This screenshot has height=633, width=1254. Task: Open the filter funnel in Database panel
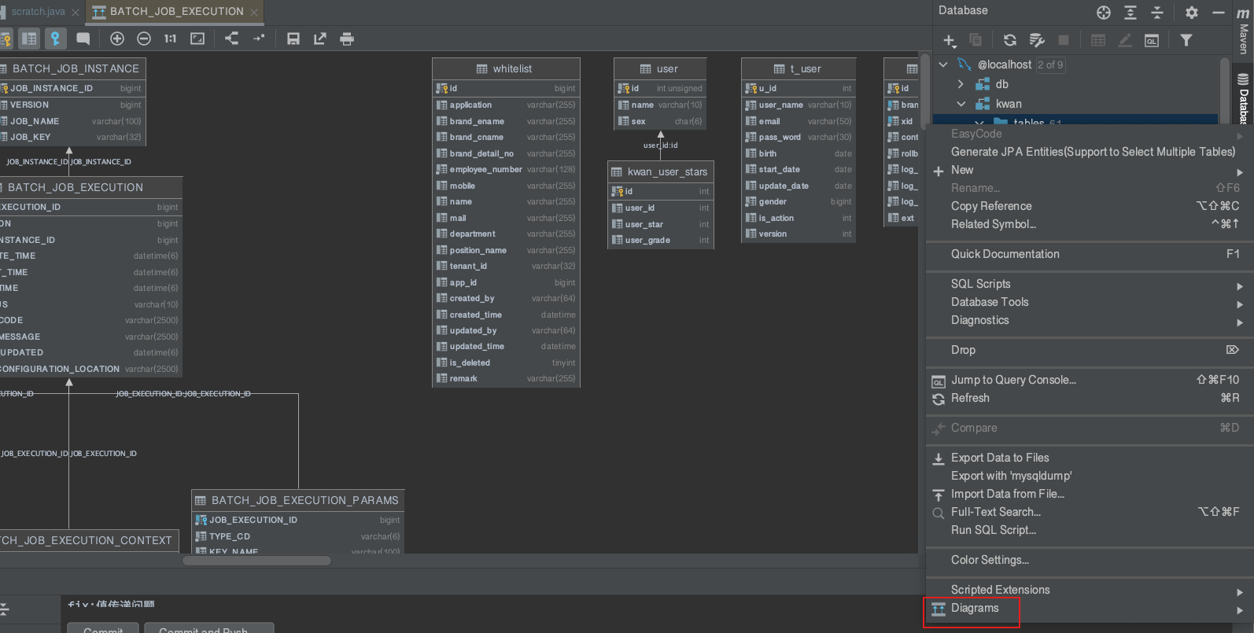pos(1186,40)
